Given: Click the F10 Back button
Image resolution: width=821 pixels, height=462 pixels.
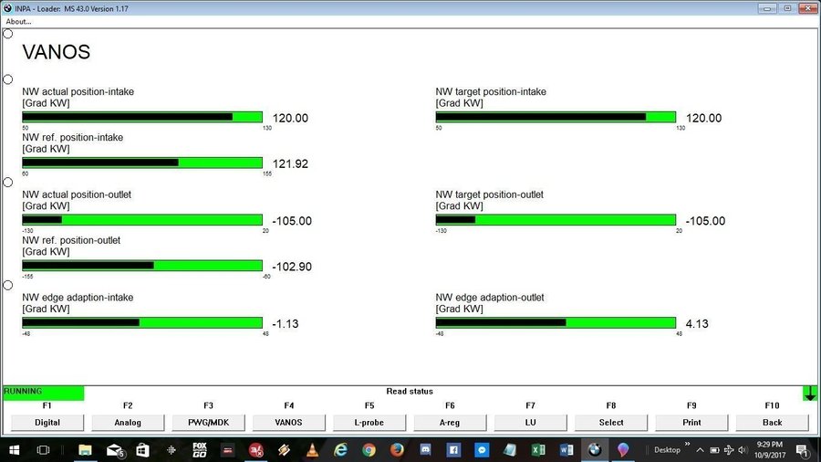Looking at the screenshot, I should coord(772,423).
